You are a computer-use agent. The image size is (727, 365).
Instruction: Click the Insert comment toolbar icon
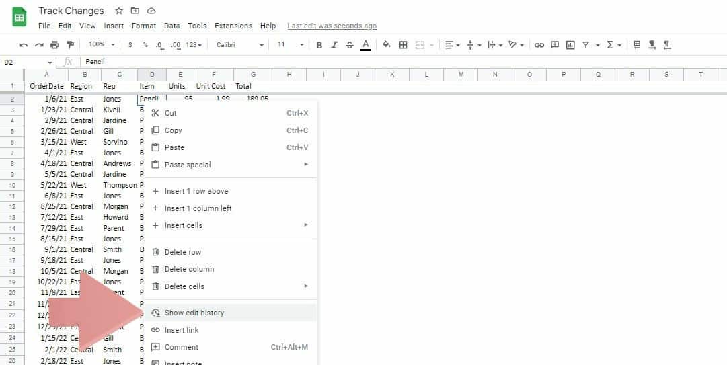(x=555, y=45)
